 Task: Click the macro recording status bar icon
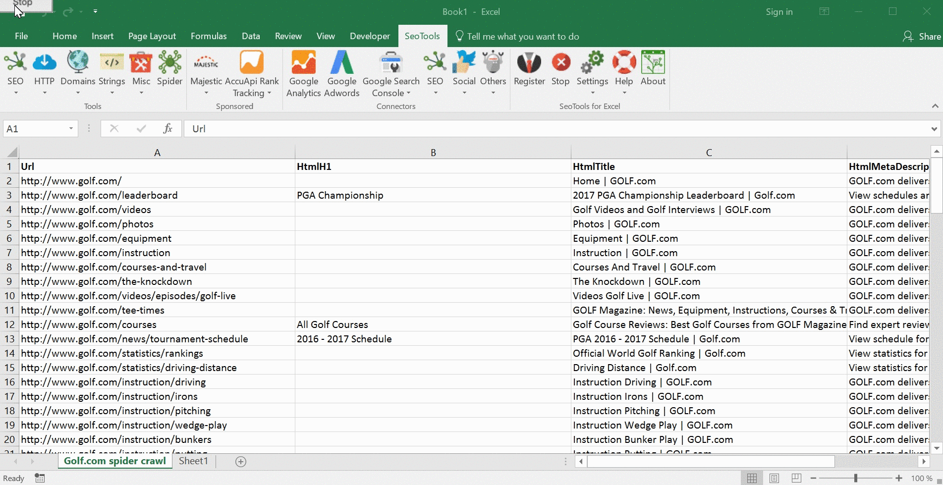(40, 478)
